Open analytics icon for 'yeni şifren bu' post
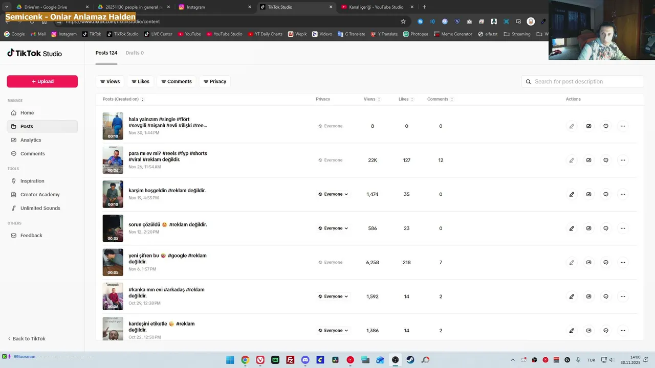655x368 pixels. (588, 262)
